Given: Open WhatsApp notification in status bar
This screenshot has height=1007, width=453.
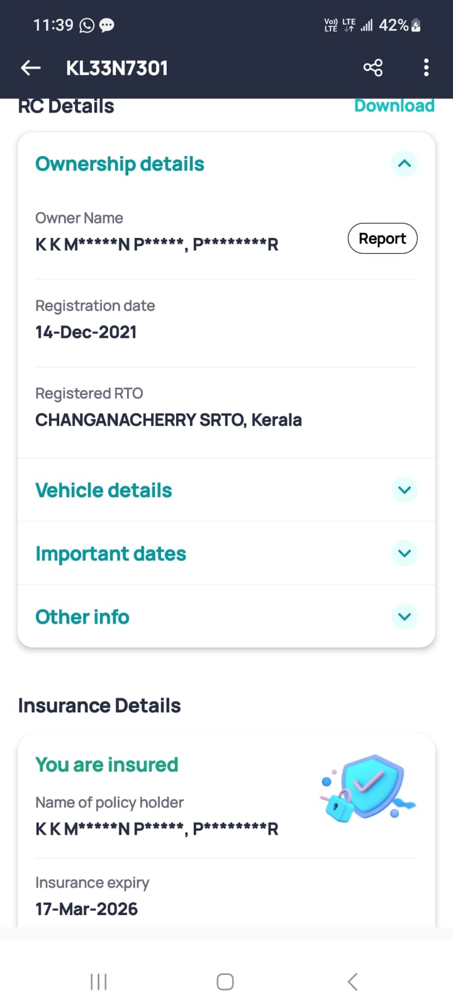Looking at the screenshot, I should [87, 25].
